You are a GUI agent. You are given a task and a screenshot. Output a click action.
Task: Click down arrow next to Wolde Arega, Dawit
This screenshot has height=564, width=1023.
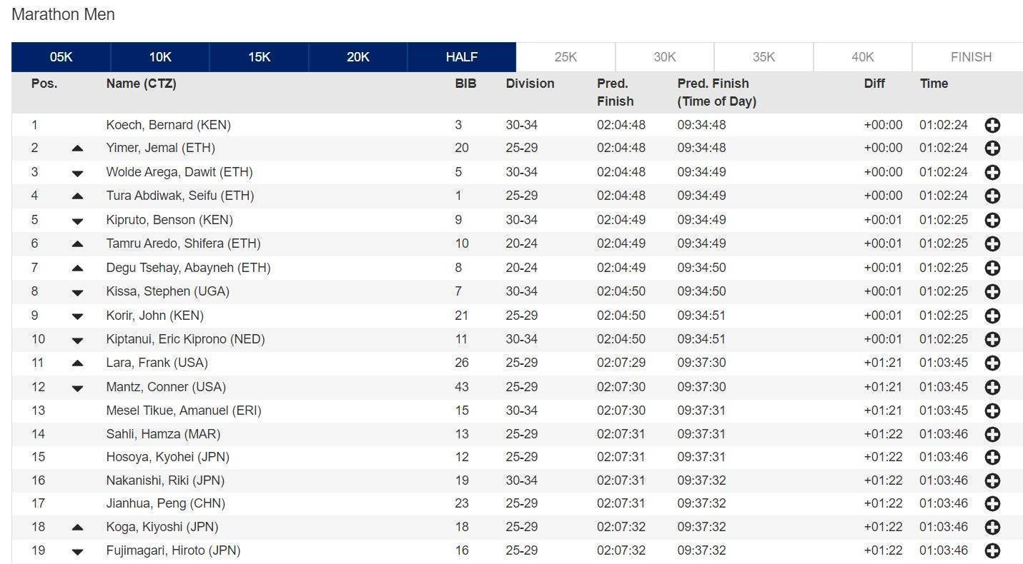pos(78,173)
